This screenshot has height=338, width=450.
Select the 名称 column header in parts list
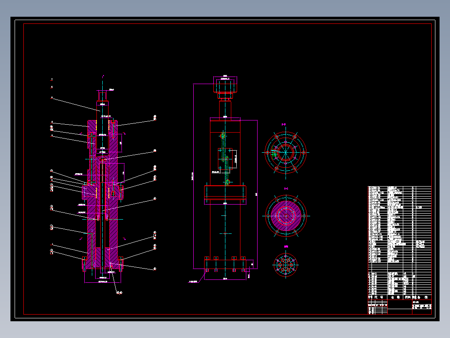point(395,297)
